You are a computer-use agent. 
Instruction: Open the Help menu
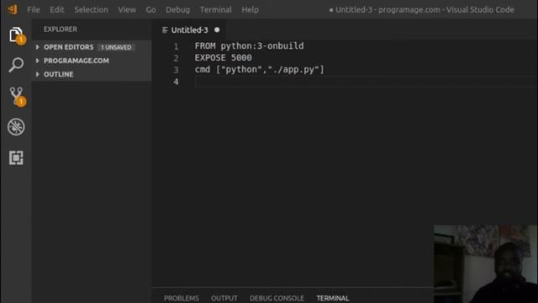point(251,9)
